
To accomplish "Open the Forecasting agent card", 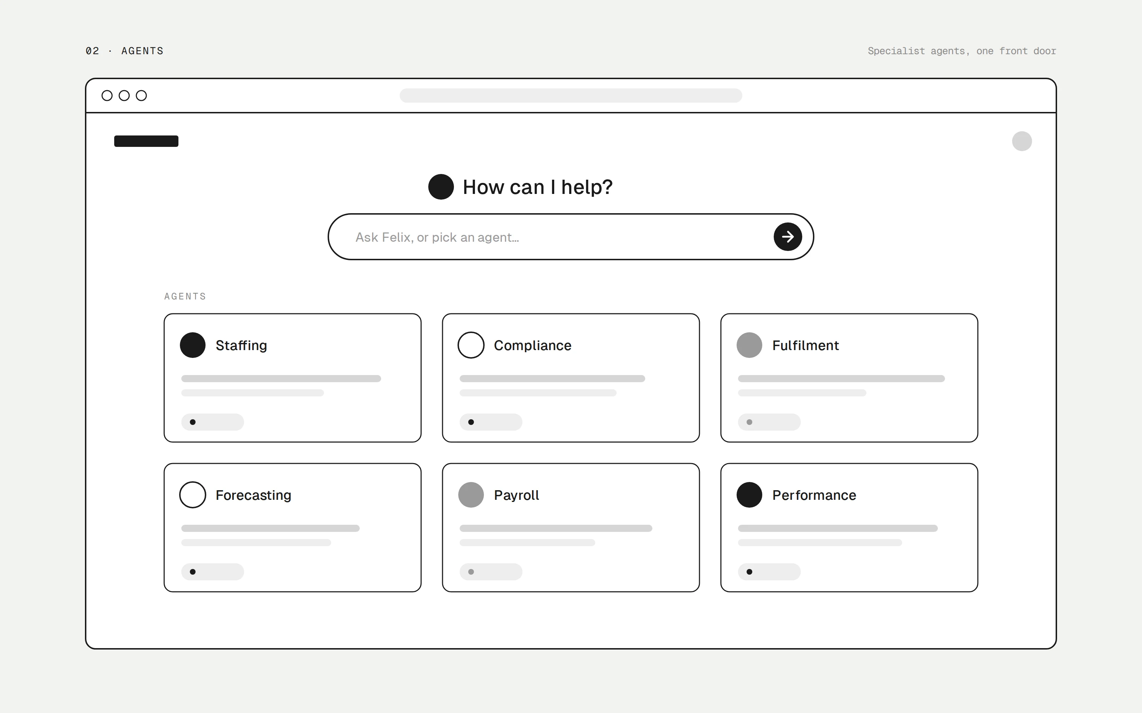I will click(x=293, y=528).
